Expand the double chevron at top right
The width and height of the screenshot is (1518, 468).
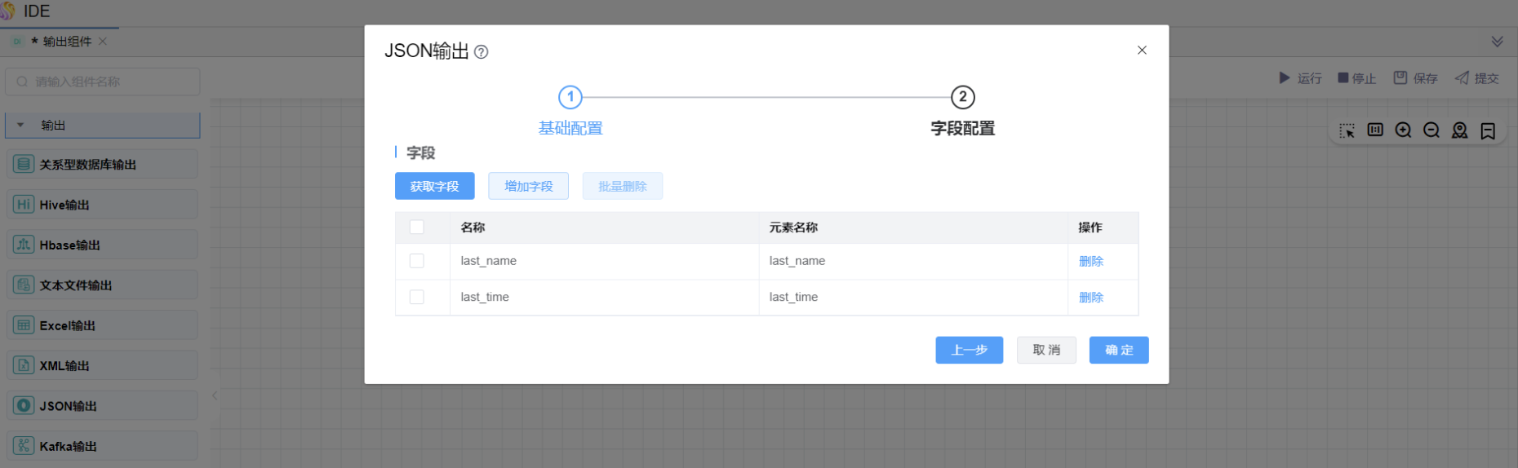pos(1497,42)
